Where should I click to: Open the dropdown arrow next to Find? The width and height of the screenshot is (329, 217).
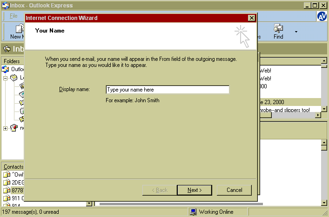(x=296, y=32)
